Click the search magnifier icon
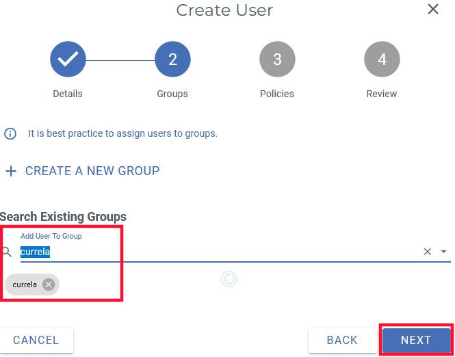This screenshot has height=357, width=455. point(8,252)
